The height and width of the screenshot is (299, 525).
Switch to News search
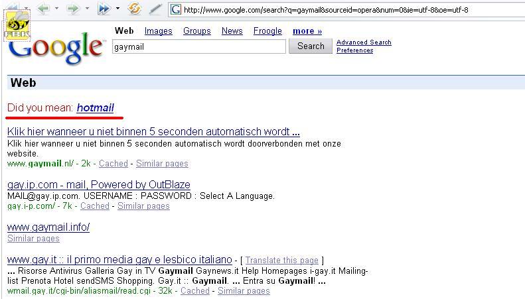[232, 30]
